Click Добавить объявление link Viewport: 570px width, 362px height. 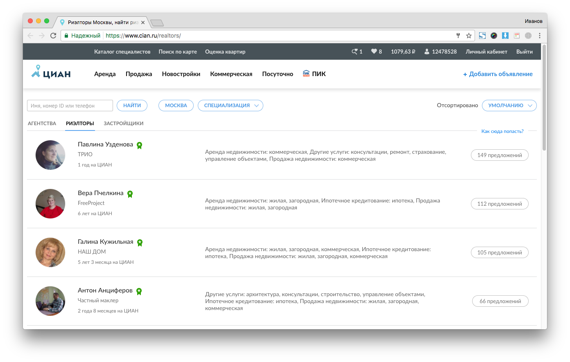[x=498, y=74]
